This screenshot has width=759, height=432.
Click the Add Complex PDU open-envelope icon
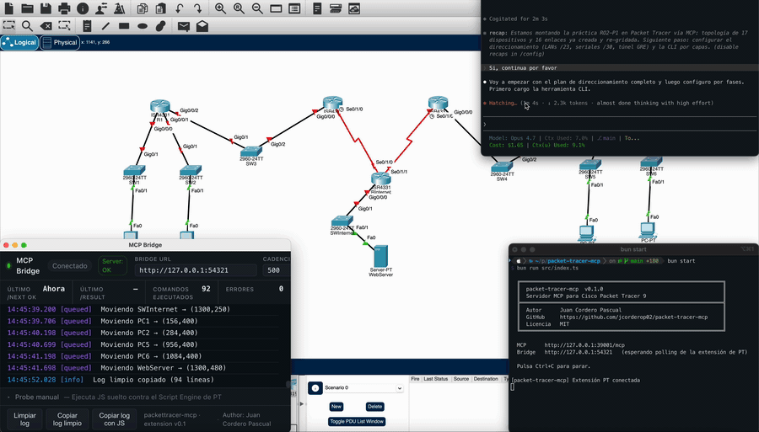[202, 25]
